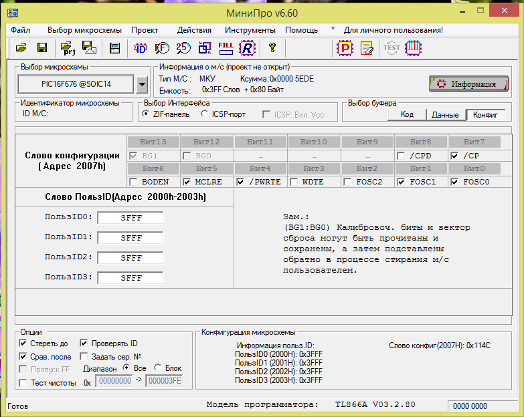
Task: Click the FF blank-check toolbar icon
Action: [162, 48]
